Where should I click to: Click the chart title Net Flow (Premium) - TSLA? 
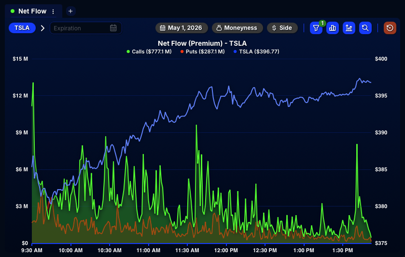pos(202,43)
